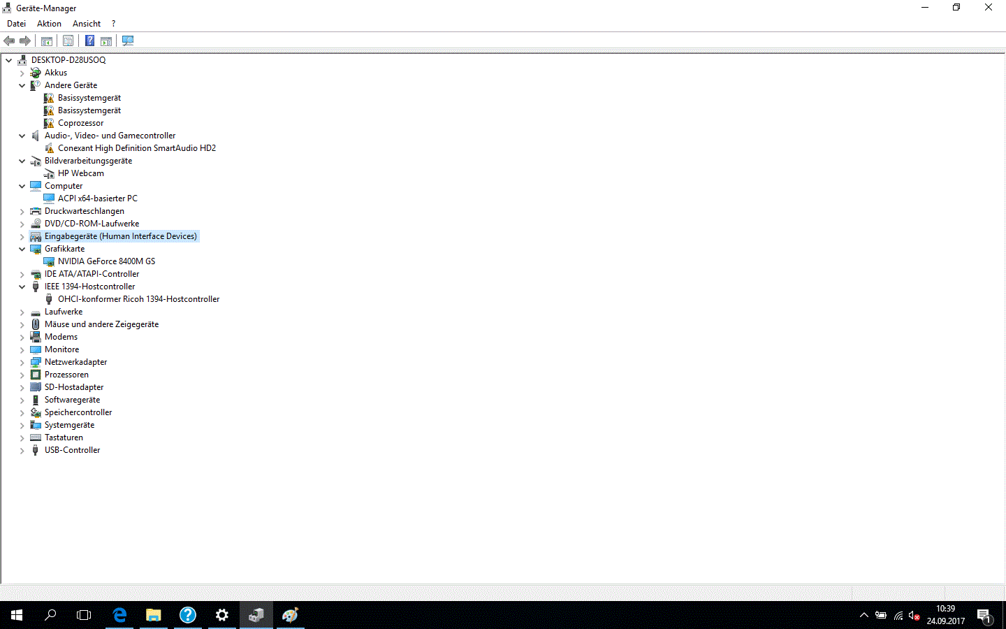Click the Coprozessor warning device icon

[x=49, y=123]
